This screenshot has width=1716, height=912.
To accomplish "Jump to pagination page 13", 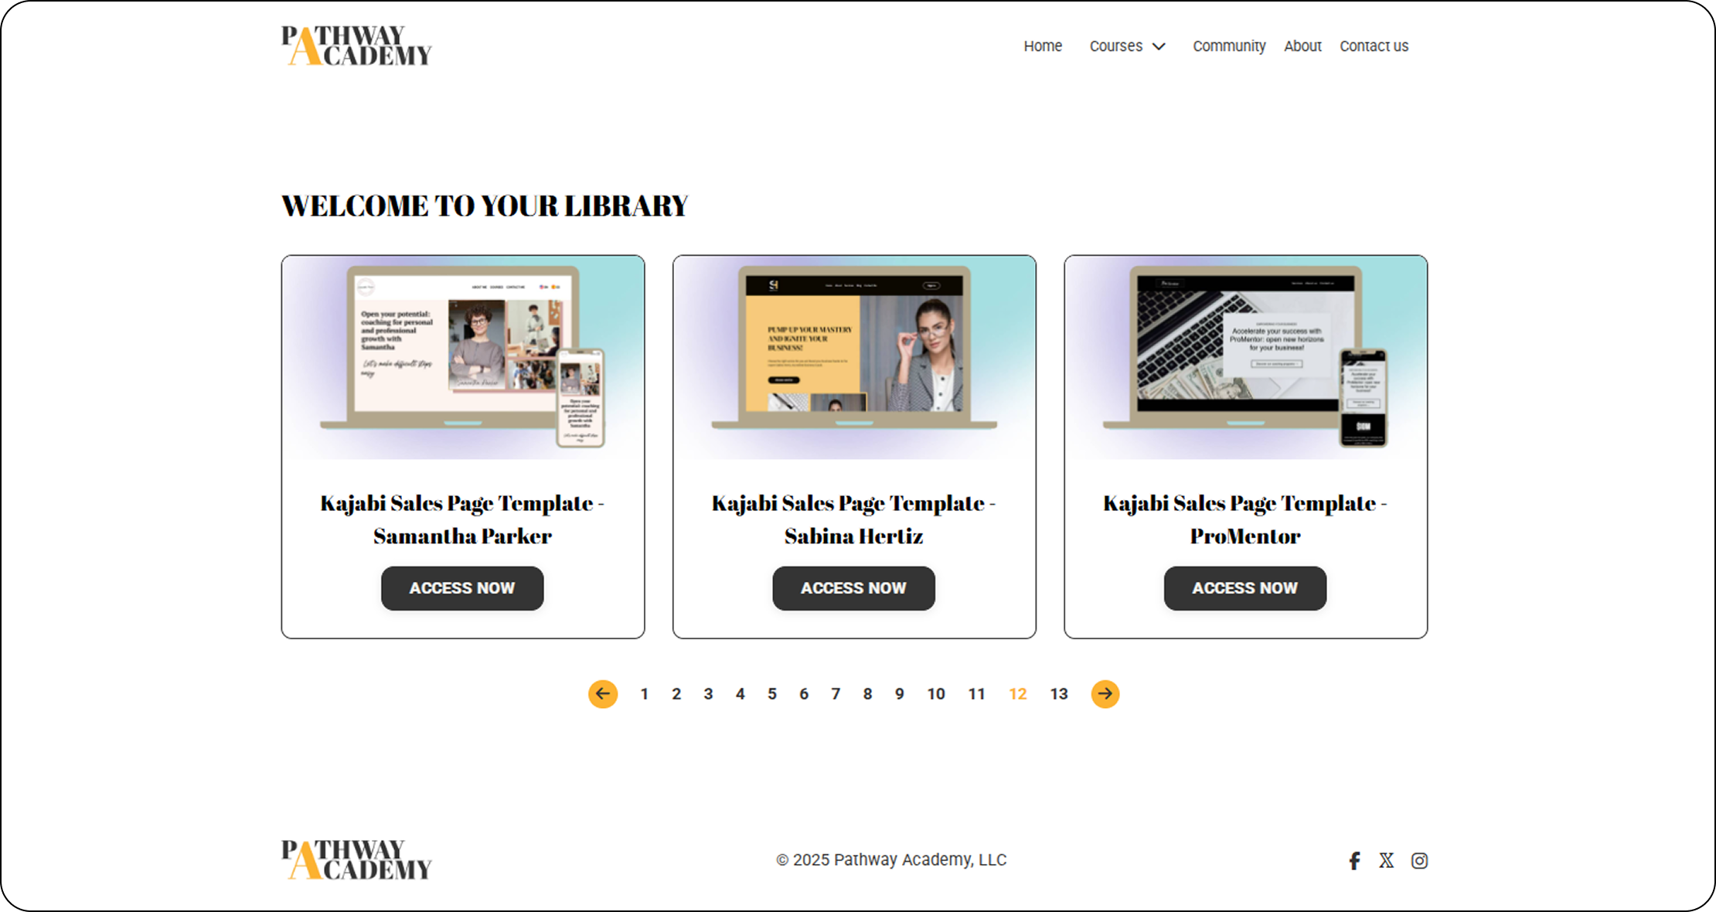I will (x=1059, y=694).
